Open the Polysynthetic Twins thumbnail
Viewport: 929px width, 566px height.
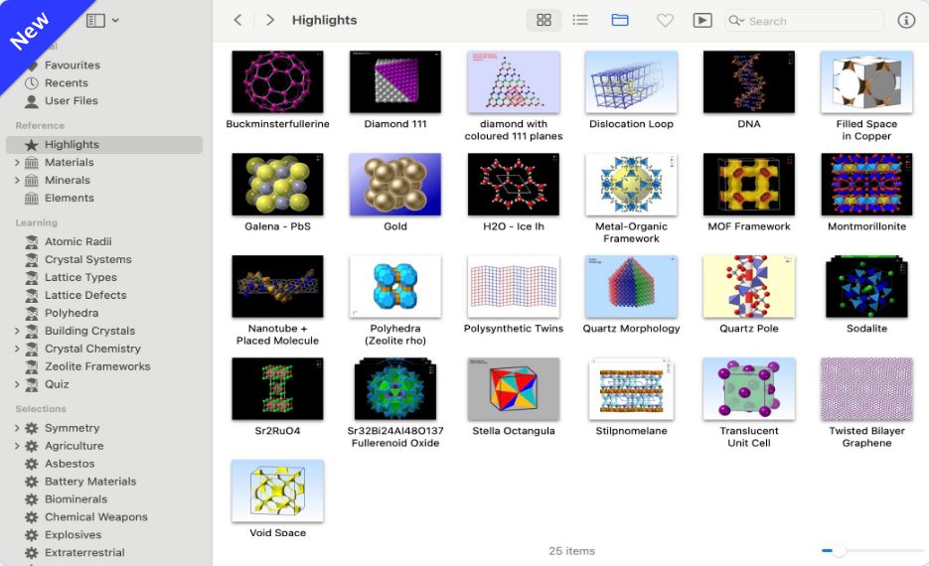click(513, 287)
